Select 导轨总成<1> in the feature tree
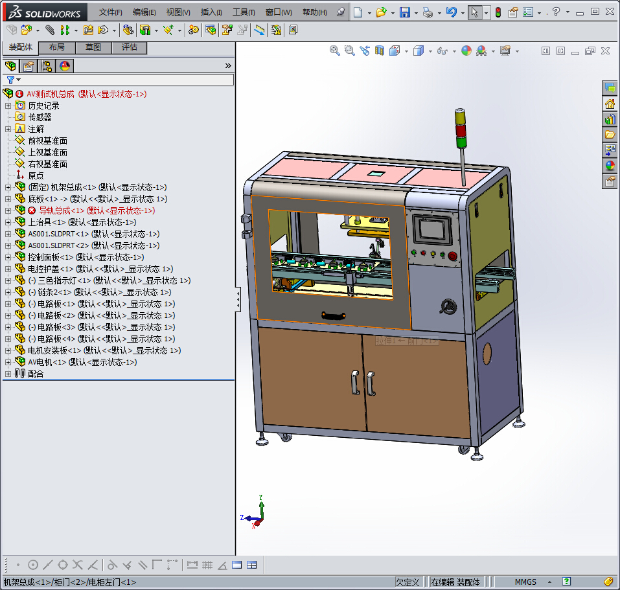 (x=54, y=210)
